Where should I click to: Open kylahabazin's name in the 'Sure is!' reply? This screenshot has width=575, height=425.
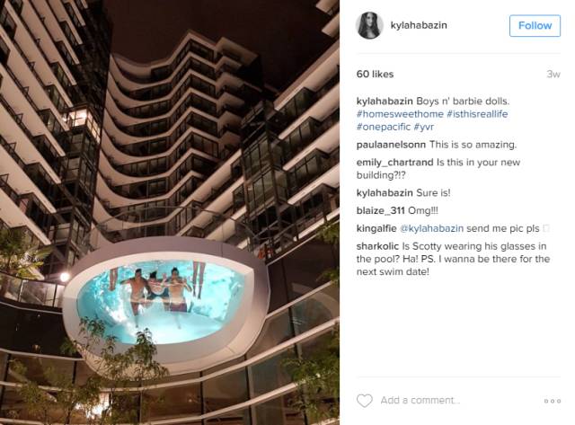385,193
